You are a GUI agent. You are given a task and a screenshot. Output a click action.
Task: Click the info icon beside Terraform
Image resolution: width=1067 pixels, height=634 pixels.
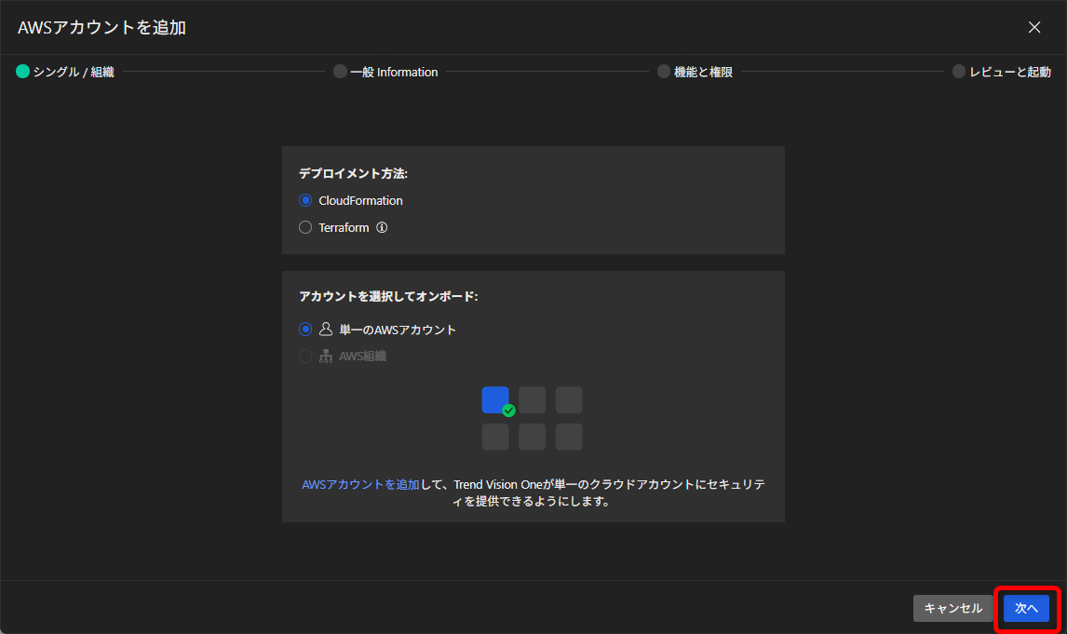[x=382, y=227]
